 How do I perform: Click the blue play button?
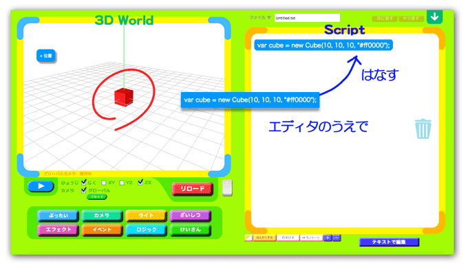tap(41, 186)
